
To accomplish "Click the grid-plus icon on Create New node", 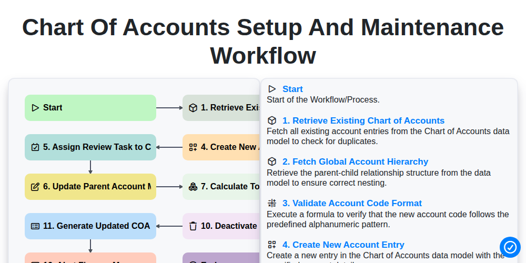I will 193,147.
